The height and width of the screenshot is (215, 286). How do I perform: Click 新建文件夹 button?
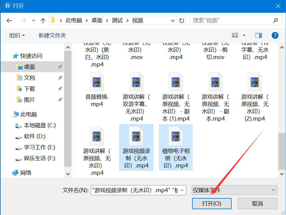point(52,35)
